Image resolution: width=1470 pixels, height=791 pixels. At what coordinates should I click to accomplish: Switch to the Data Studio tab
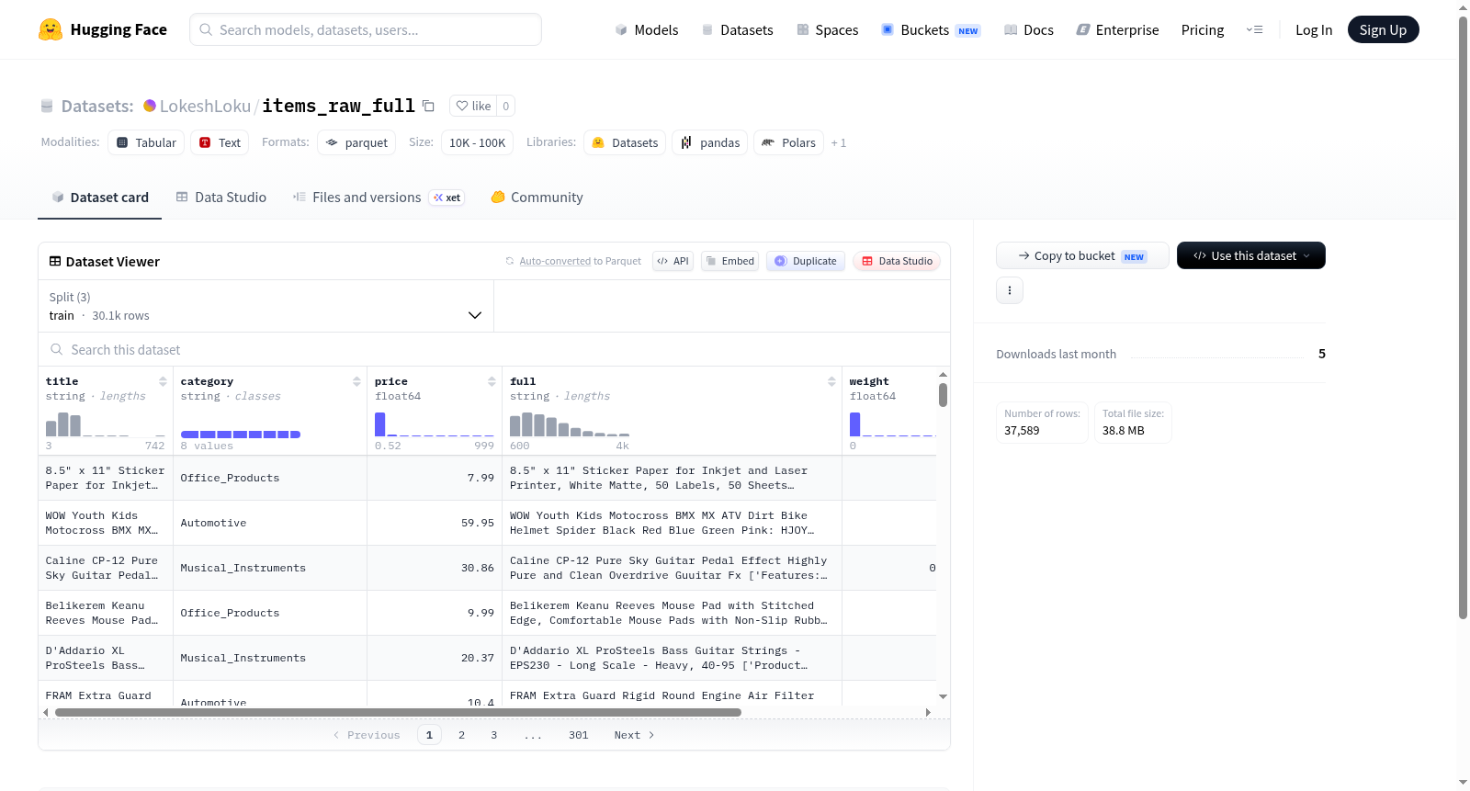[221, 198]
